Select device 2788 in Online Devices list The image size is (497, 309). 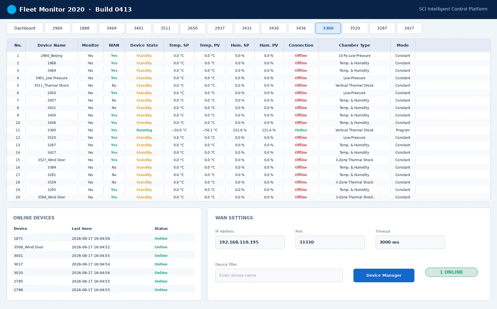(103, 290)
